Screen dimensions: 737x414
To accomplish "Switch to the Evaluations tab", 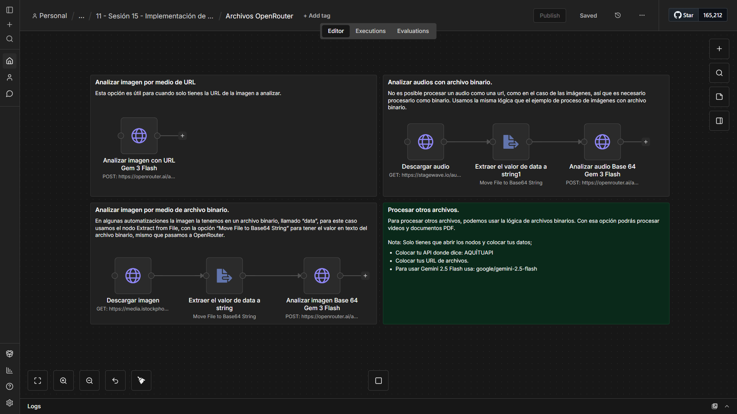I will point(412,31).
